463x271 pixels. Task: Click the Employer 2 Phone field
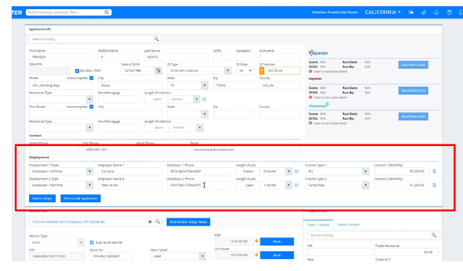tap(199, 185)
